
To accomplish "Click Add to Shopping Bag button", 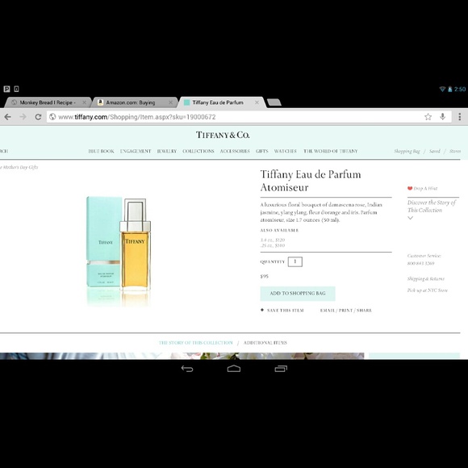I will click(298, 294).
